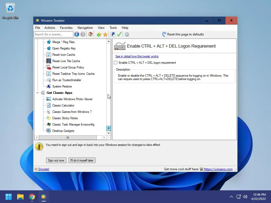
Task: Open the View menu
Action: pyautogui.click(x=101, y=28)
